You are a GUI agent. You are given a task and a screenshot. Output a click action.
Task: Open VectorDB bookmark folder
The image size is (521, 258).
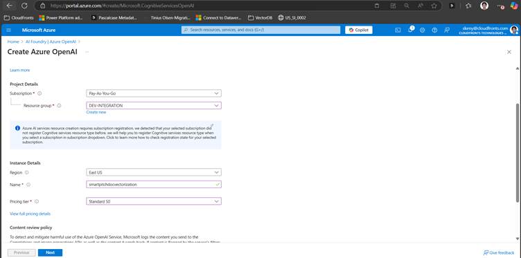(x=260, y=17)
